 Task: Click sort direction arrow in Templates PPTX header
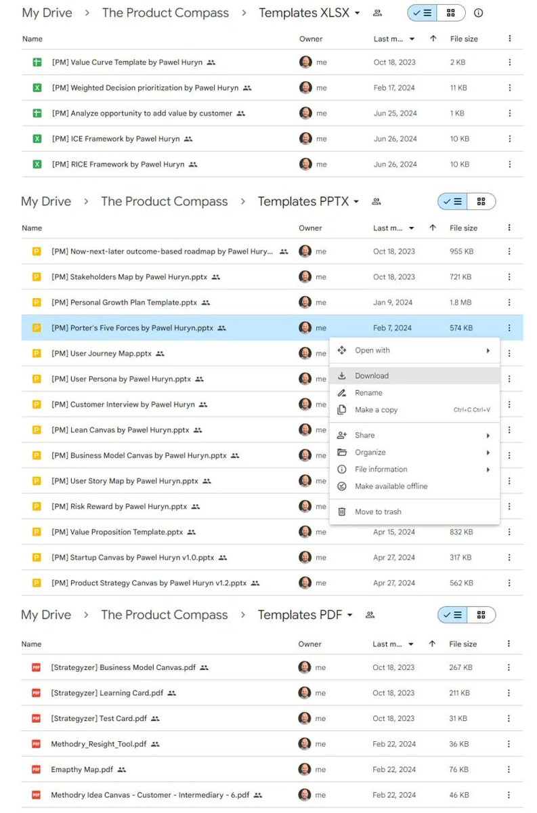[433, 228]
